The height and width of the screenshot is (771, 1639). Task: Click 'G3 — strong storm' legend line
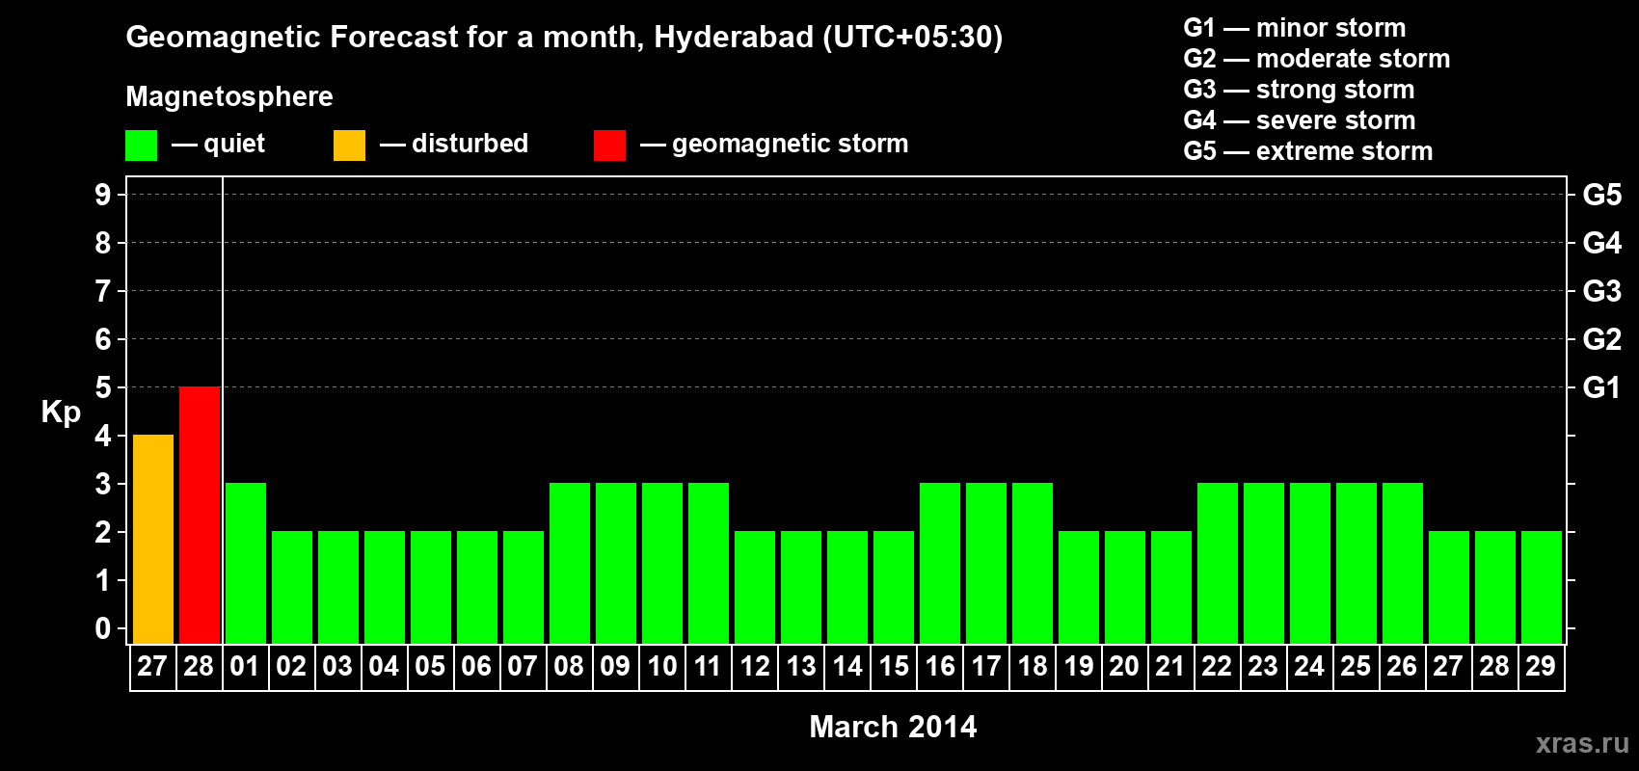pos(1299,90)
